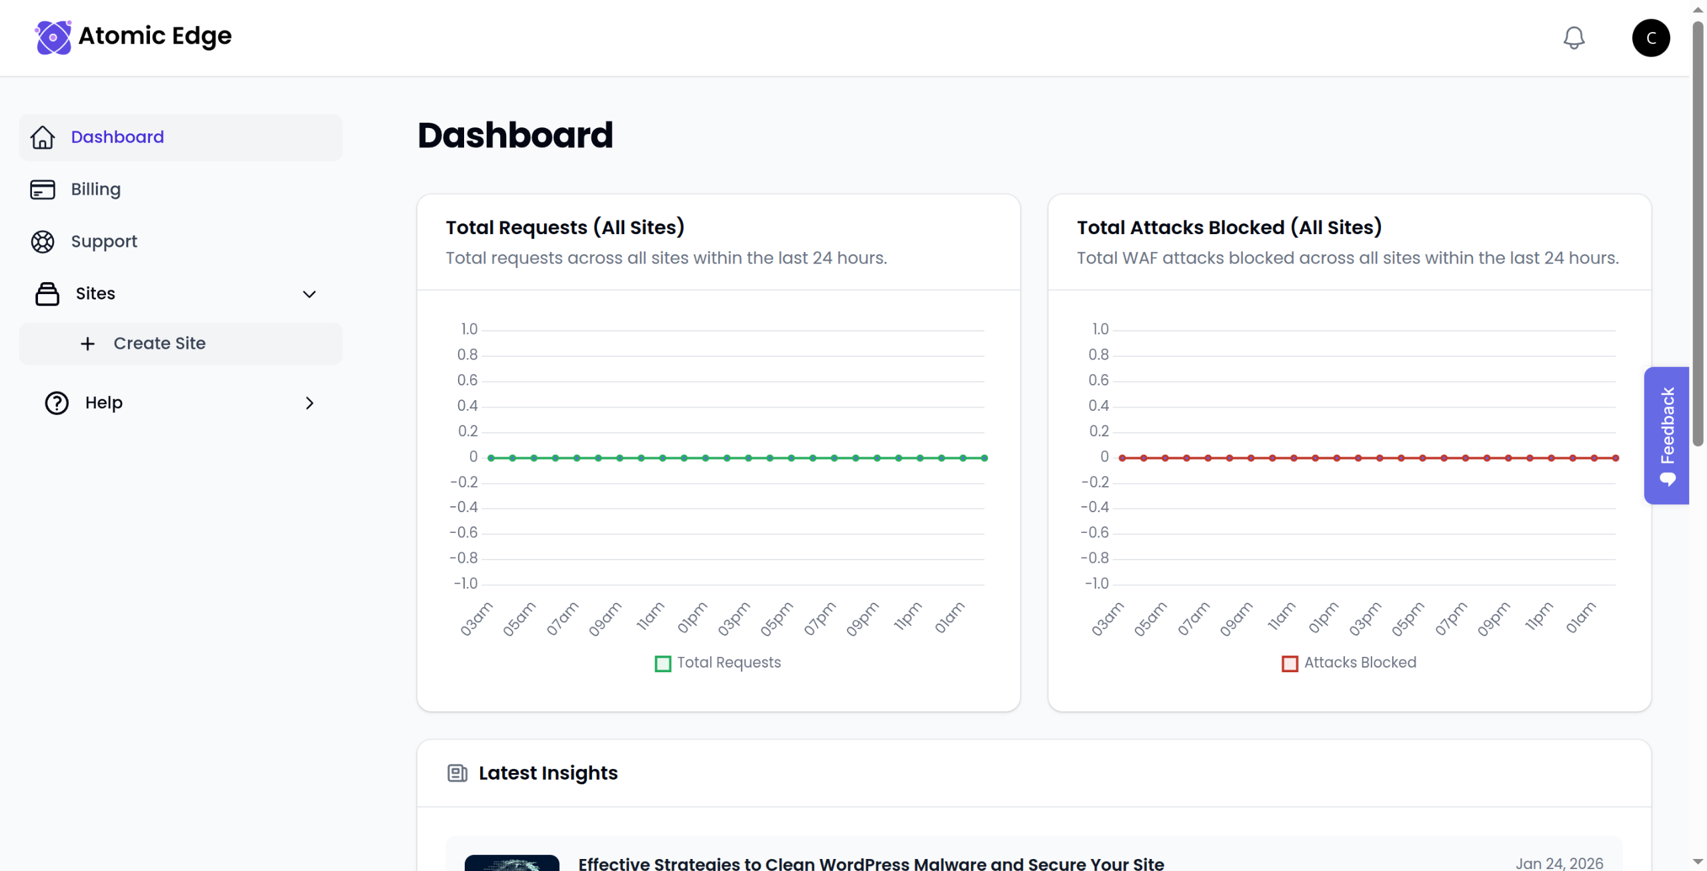Click the article thumbnail image
The height and width of the screenshot is (871, 1707).
pyautogui.click(x=511, y=863)
